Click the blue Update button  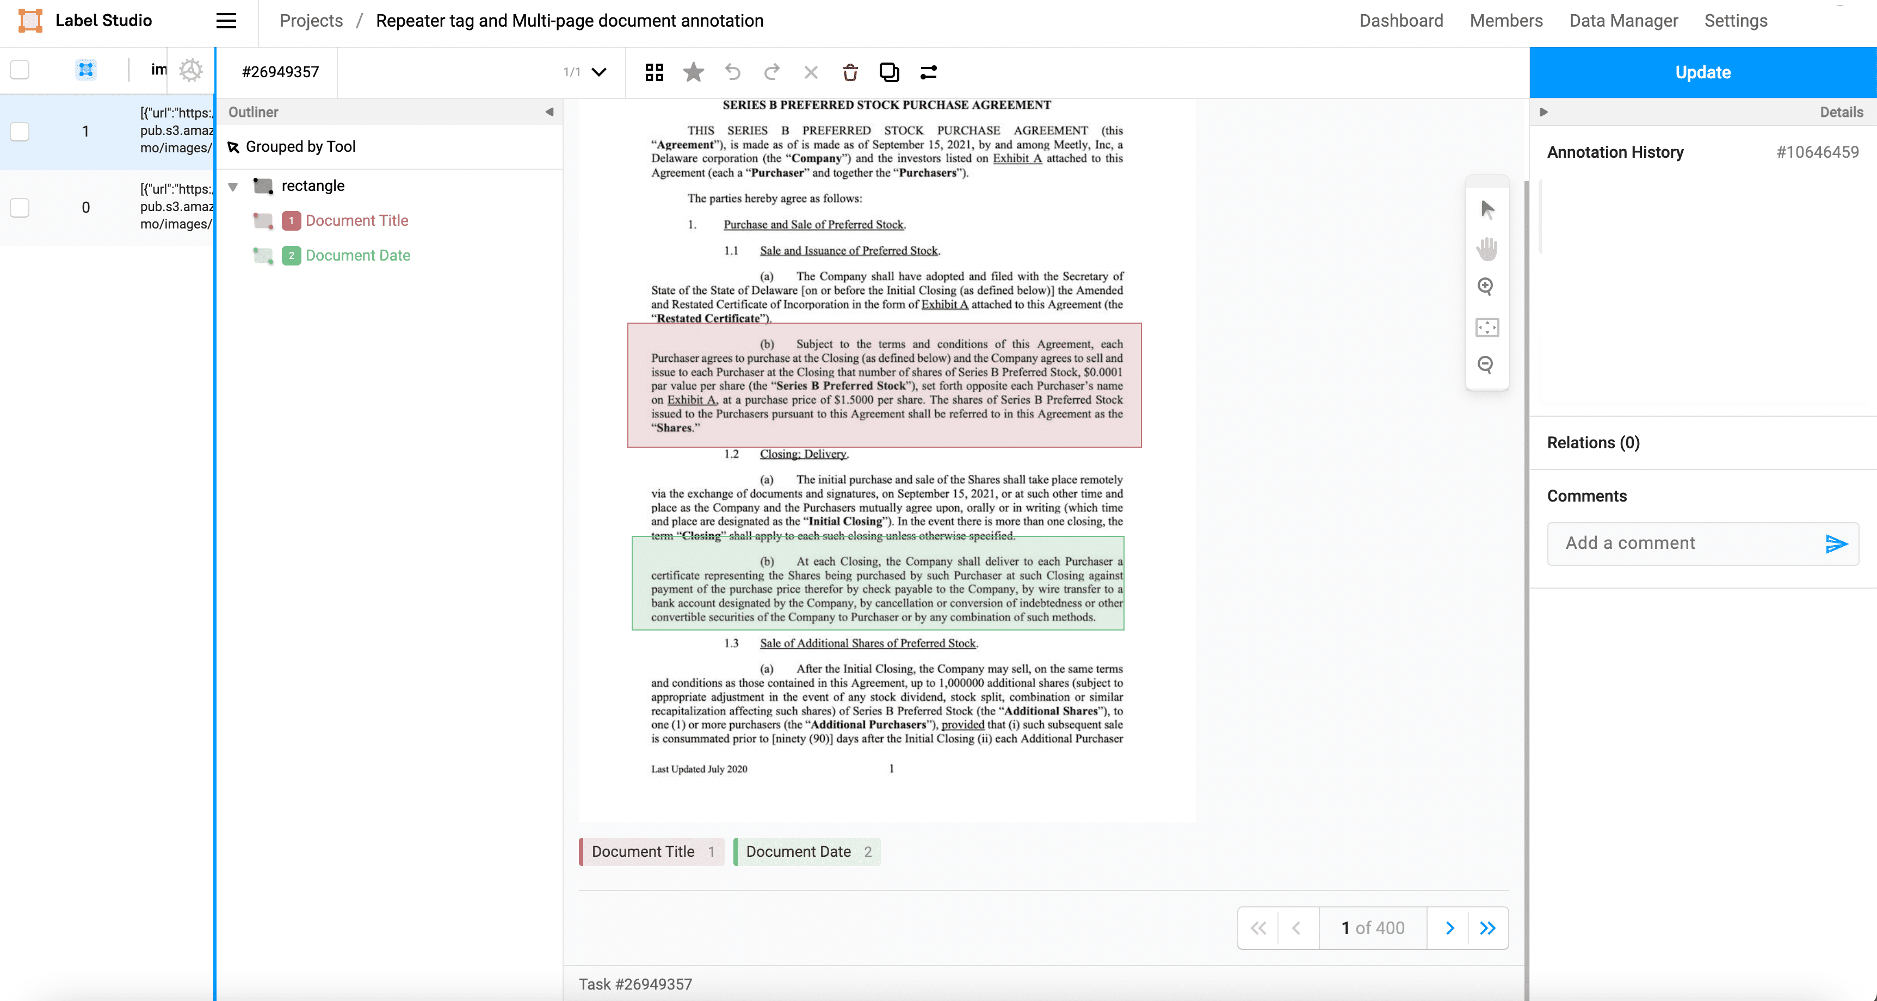1702,72
